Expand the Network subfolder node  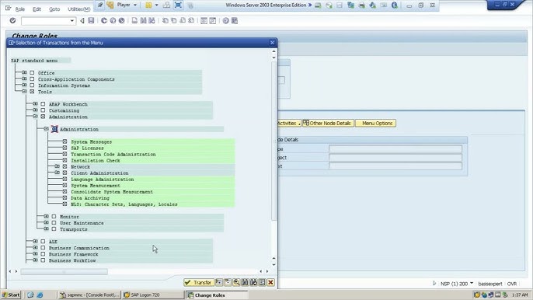[x=57, y=166]
